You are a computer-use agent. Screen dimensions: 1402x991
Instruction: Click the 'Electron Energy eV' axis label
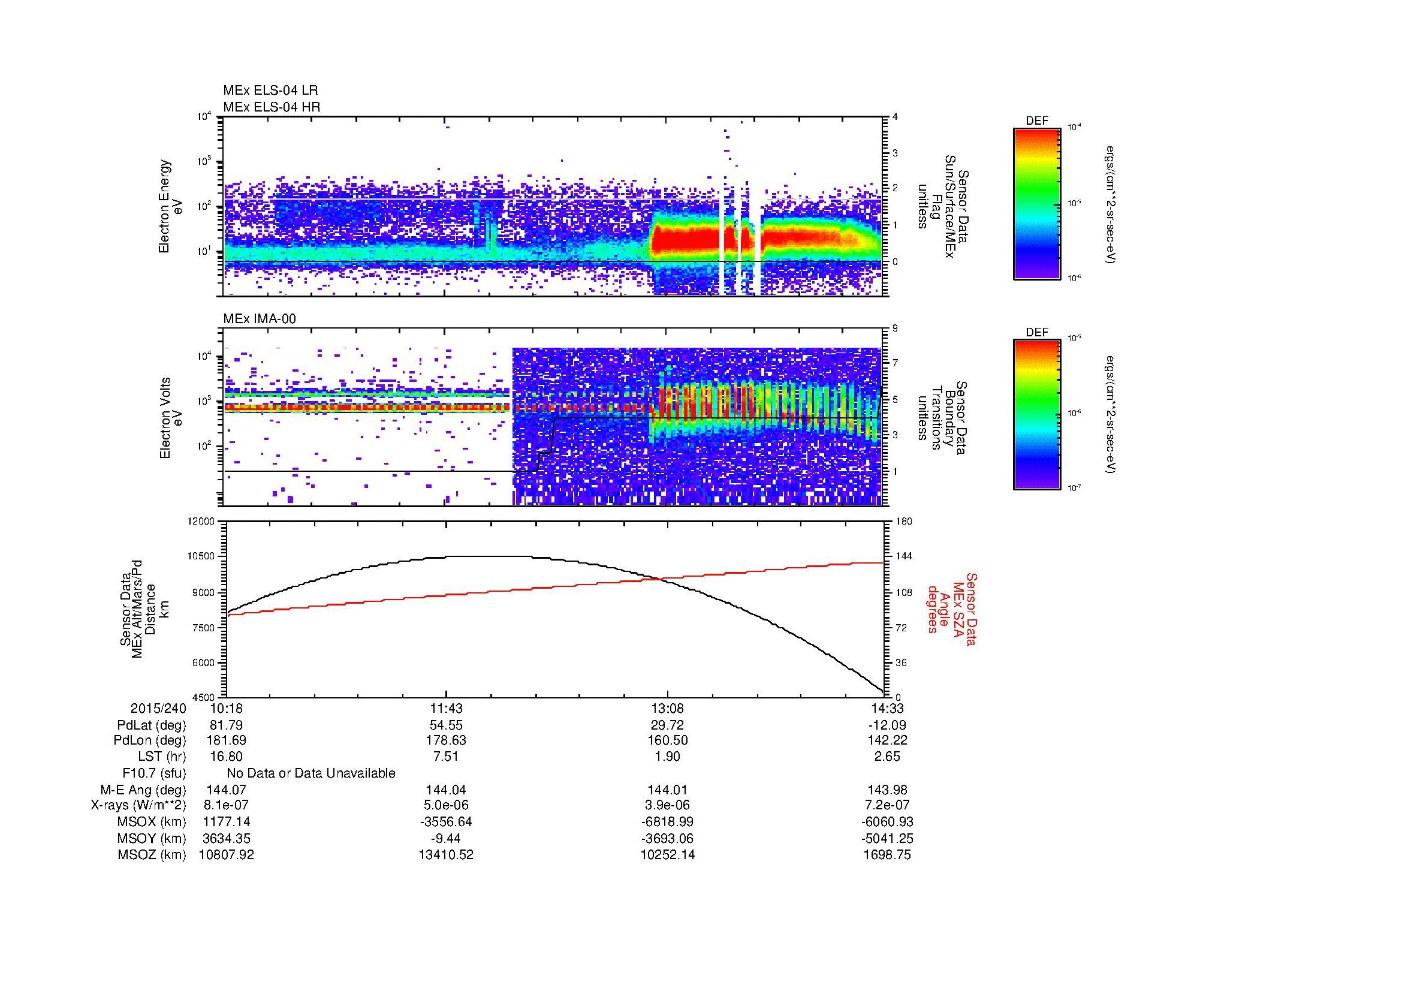click(170, 206)
